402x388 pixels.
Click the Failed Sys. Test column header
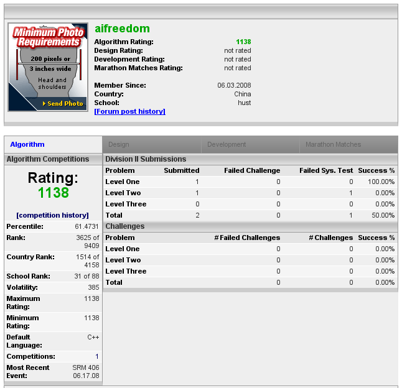(x=326, y=170)
